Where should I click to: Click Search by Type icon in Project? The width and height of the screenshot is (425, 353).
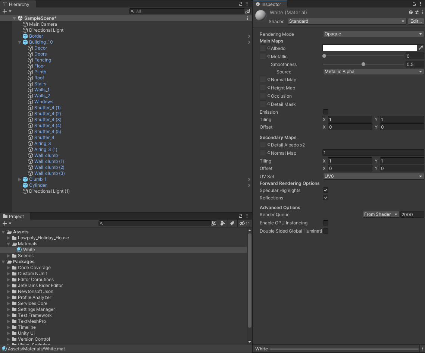(x=223, y=223)
